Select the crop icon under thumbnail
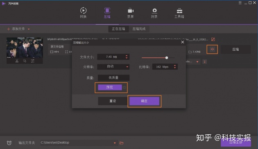258x149 pixels. (25, 61)
